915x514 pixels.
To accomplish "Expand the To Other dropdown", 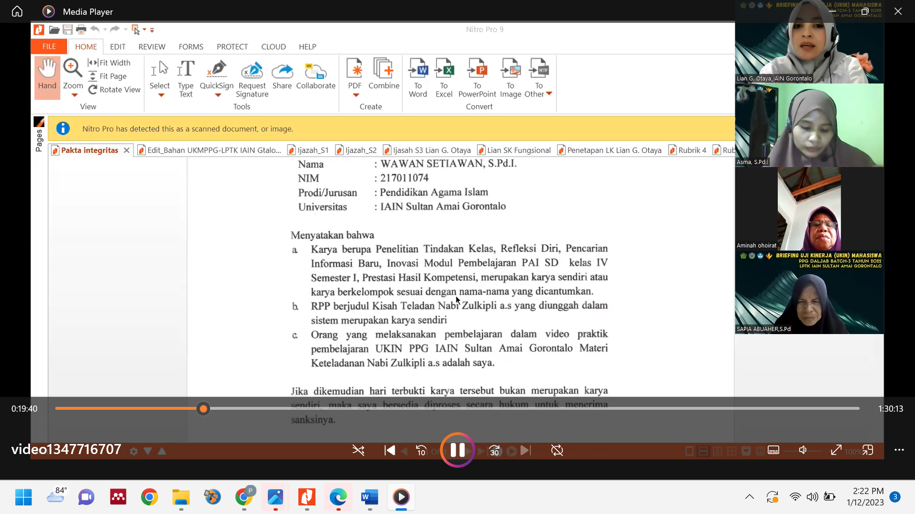I will pyautogui.click(x=549, y=94).
